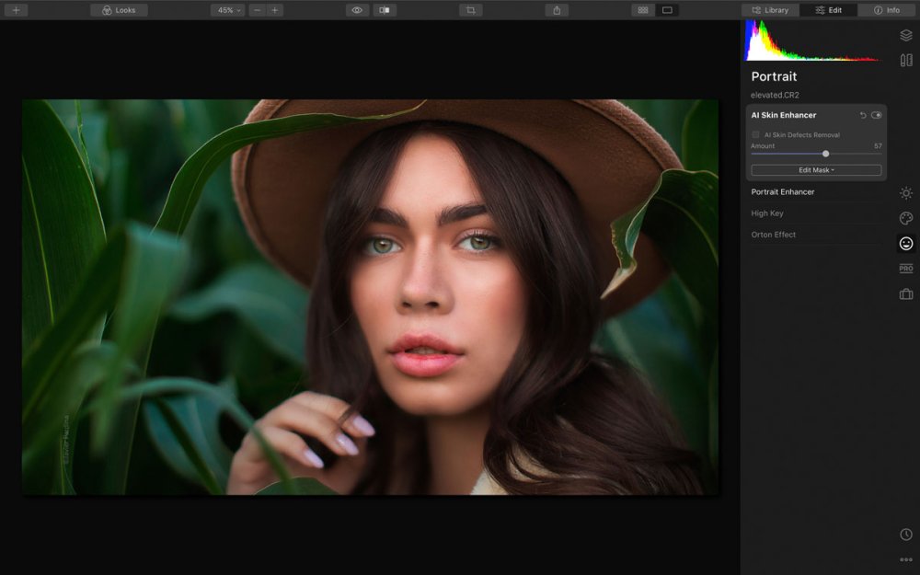The width and height of the screenshot is (920, 575).
Task: Open the Looks button
Action: tap(119, 10)
